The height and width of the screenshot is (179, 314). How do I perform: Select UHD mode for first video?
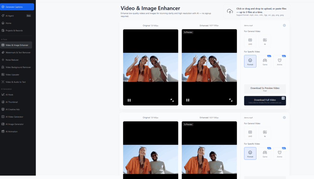coord(250,41)
